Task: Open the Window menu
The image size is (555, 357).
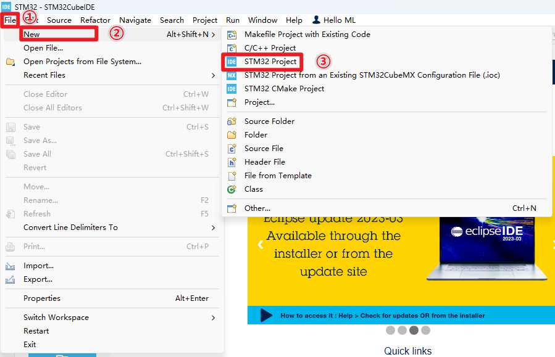Action: [262, 20]
